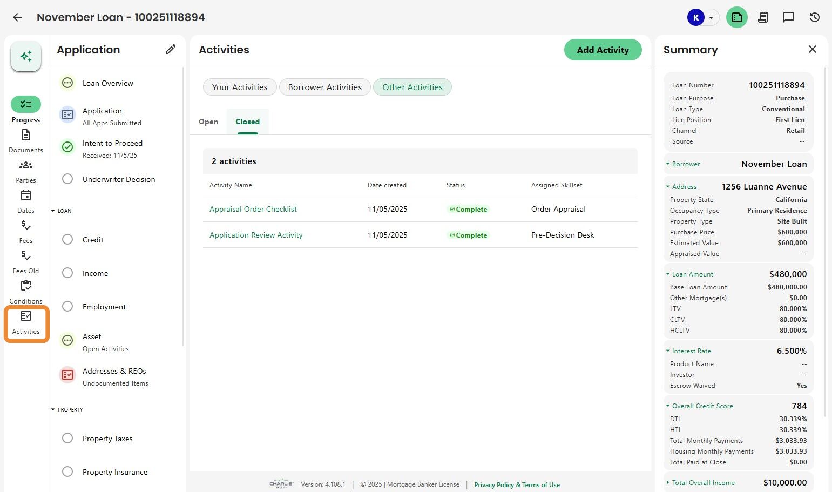This screenshot has height=492, width=832.
Task: Open the Documents sidebar icon
Action: tap(26, 135)
